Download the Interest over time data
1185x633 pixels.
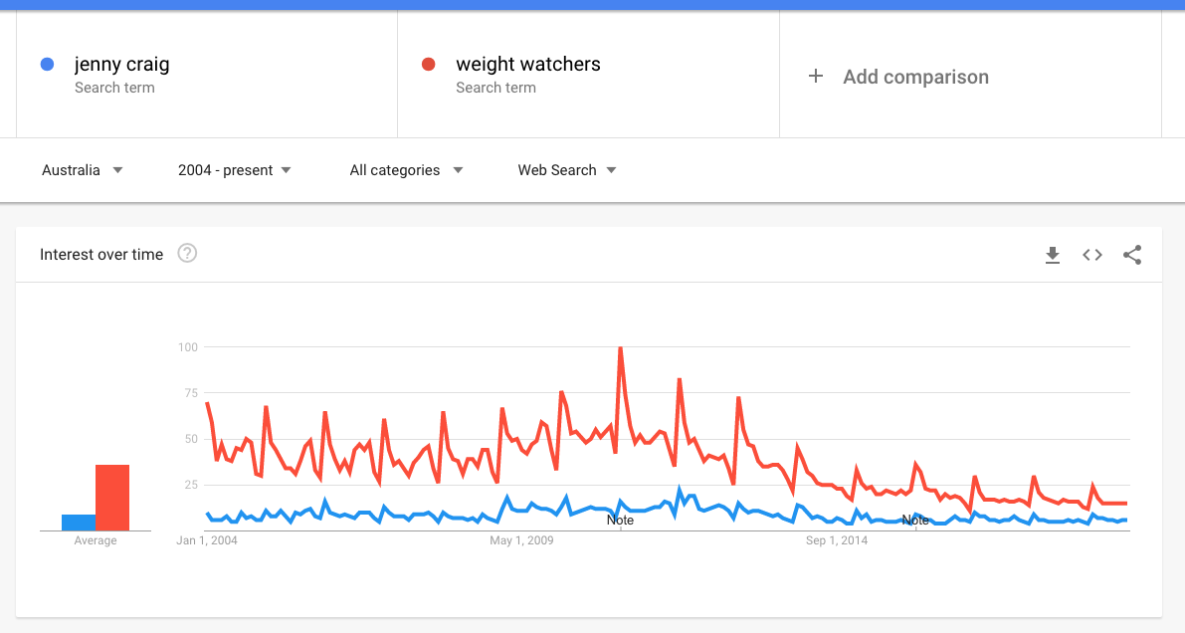1053,255
